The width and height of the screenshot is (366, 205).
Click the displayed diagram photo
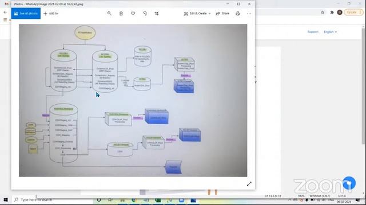tap(133, 100)
